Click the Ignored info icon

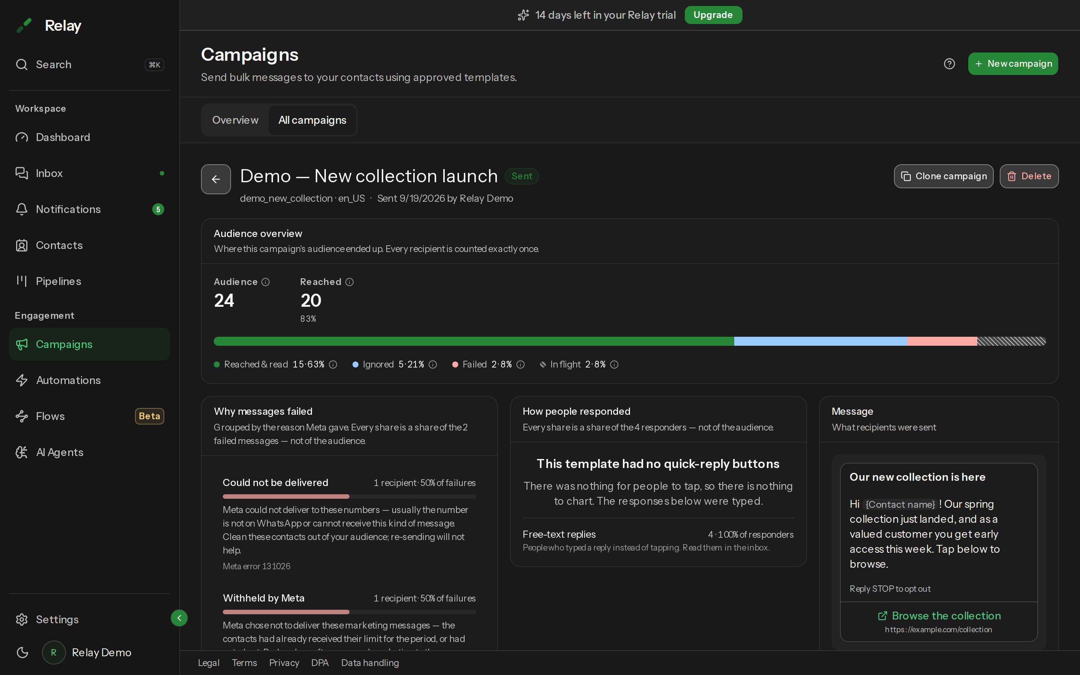(432, 365)
